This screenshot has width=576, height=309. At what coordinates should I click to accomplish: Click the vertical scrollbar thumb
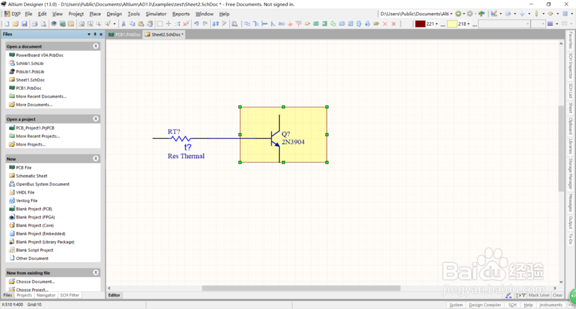(561, 149)
